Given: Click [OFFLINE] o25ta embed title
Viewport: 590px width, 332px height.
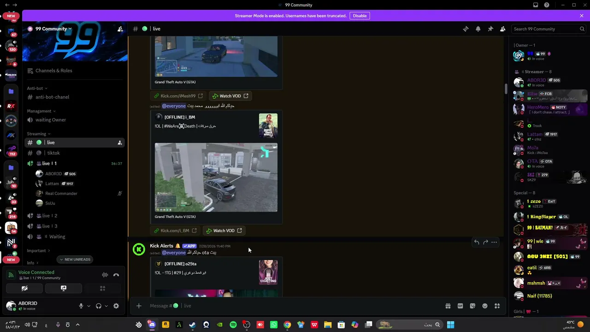Looking at the screenshot, I should pyautogui.click(x=180, y=264).
